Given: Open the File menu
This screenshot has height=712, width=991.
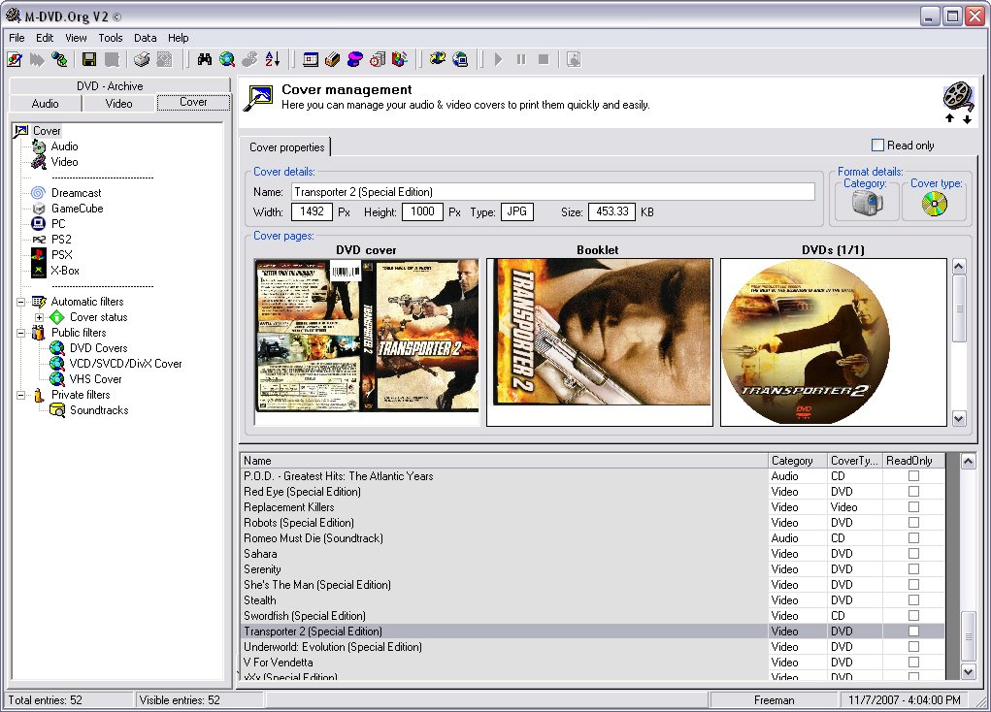Looking at the screenshot, I should tap(17, 38).
